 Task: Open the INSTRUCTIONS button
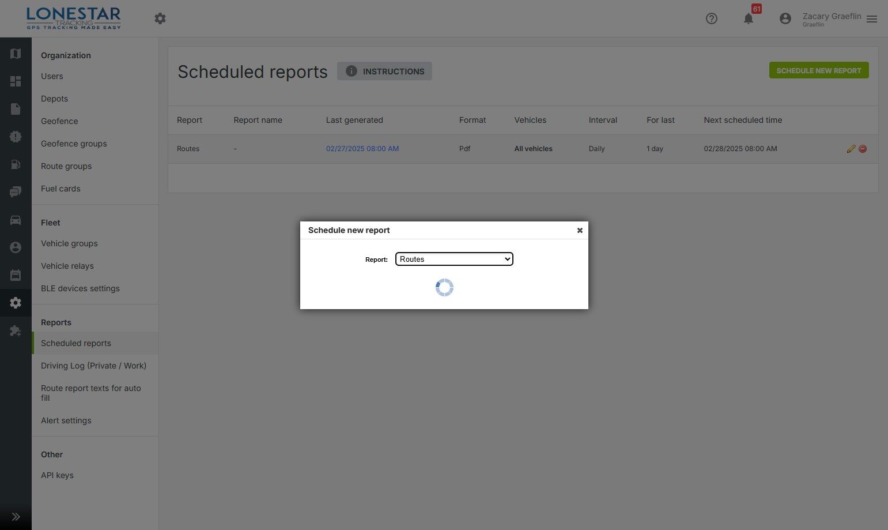(x=384, y=71)
